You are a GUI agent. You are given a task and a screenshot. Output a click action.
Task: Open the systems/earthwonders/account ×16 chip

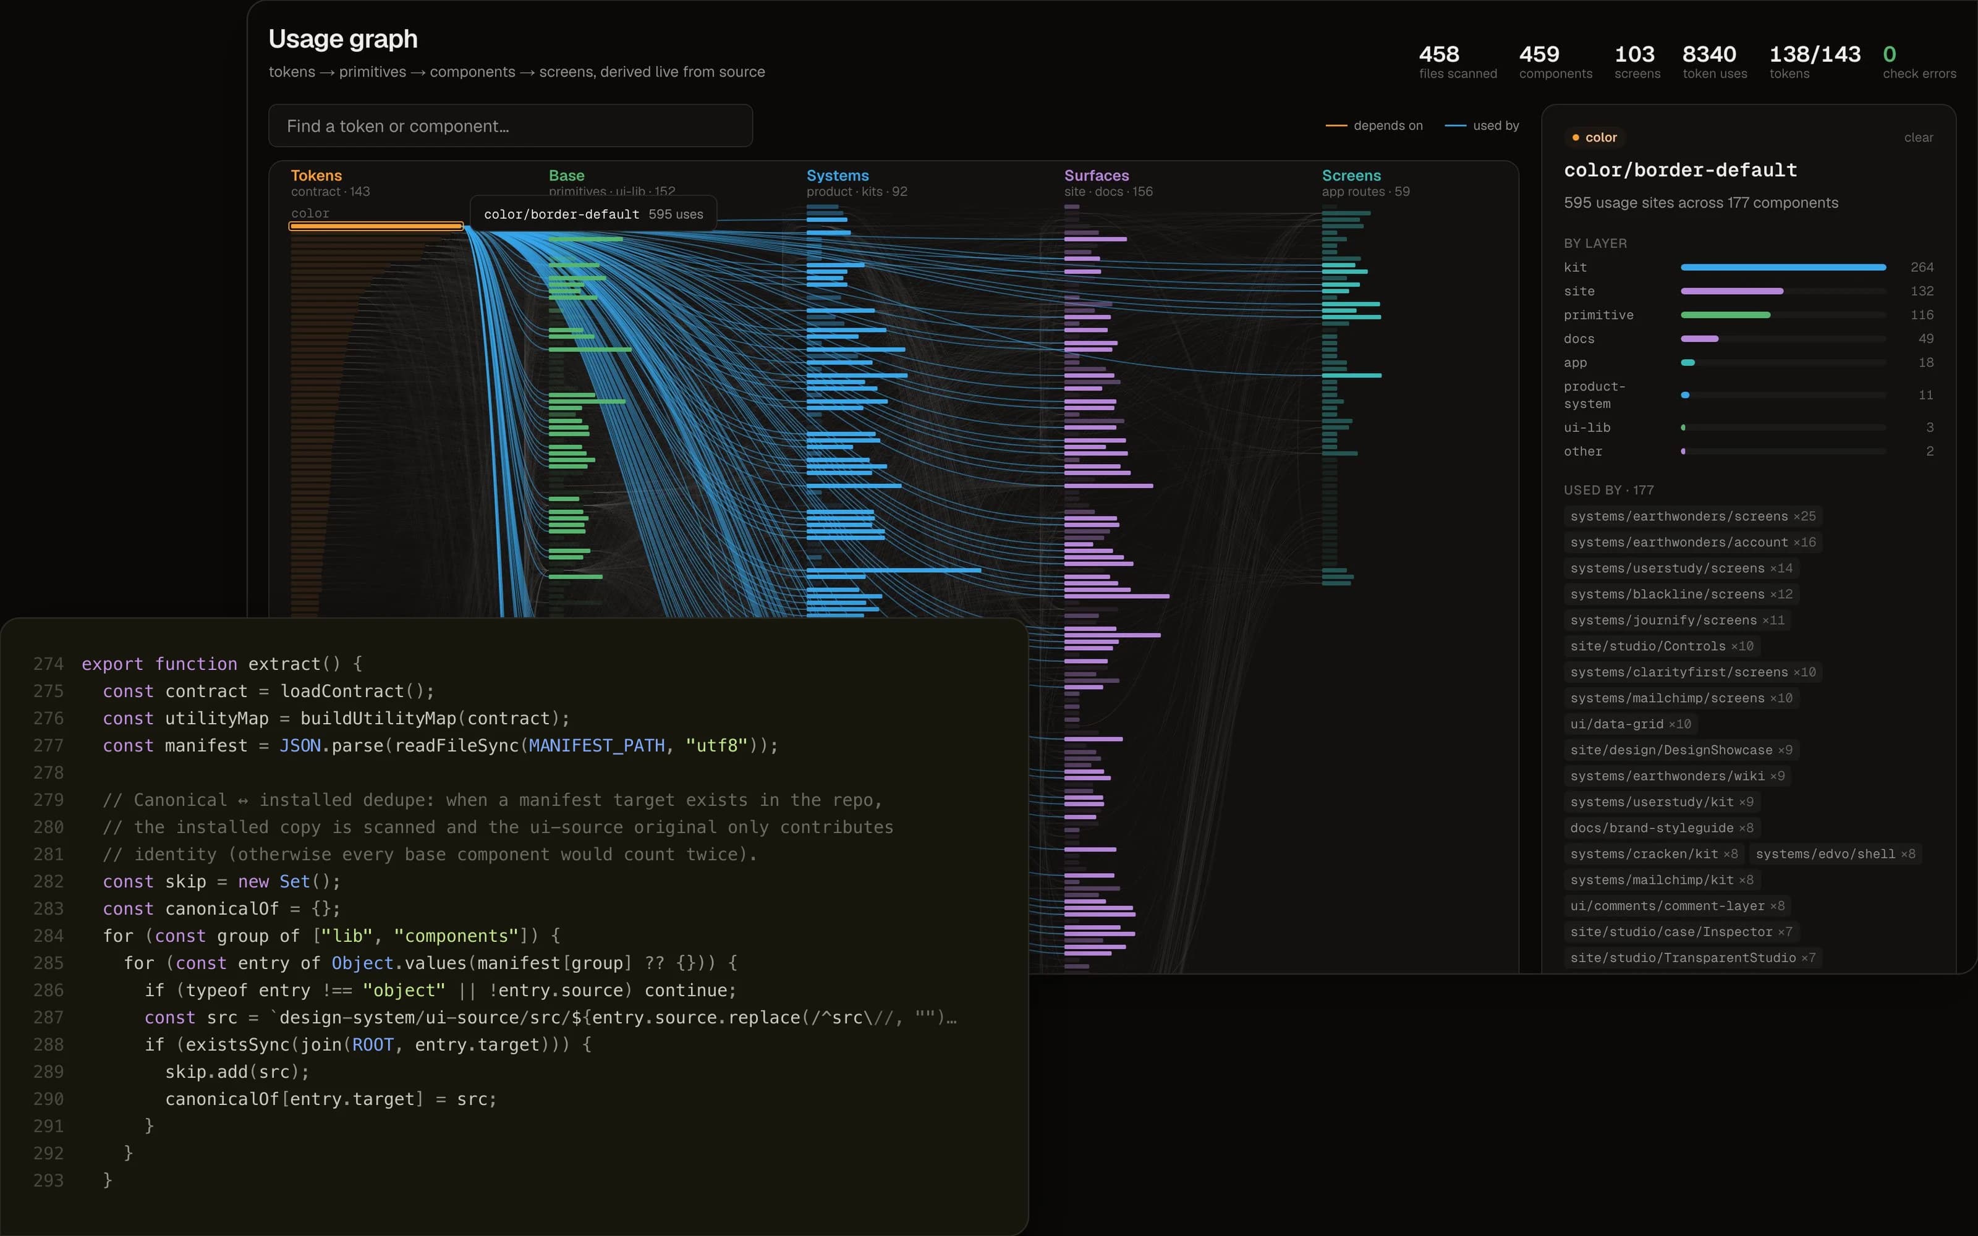click(x=1693, y=543)
